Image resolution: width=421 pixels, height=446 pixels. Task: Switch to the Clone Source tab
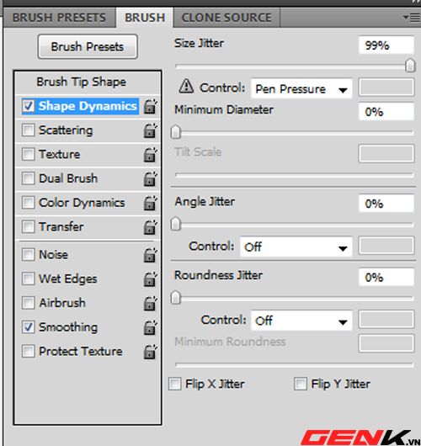pyautogui.click(x=226, y=18)
